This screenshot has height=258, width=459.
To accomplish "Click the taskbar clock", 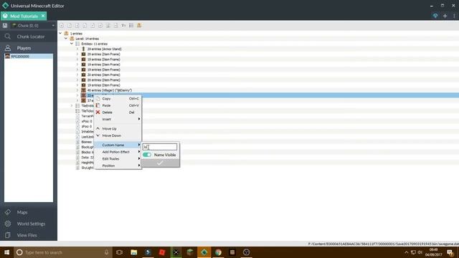I will 433,252.
